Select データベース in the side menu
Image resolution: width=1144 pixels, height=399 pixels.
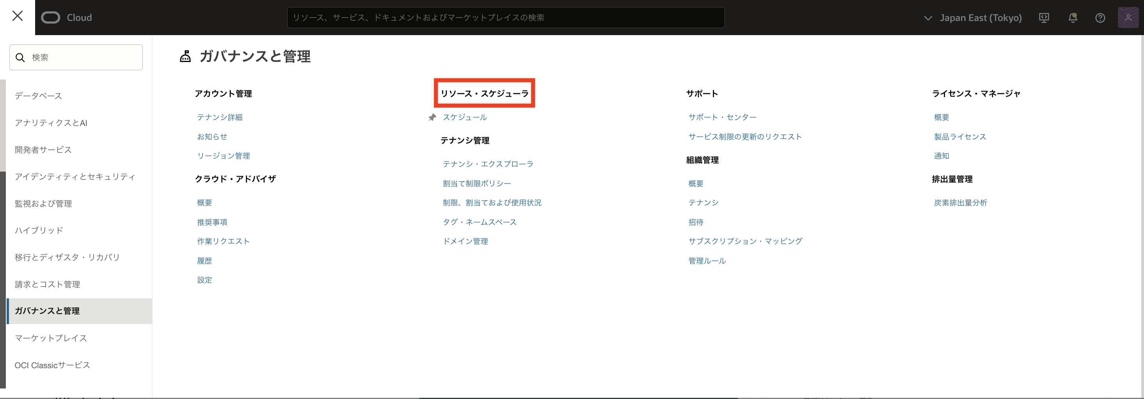pyautogui.click(x=38, y=96)
